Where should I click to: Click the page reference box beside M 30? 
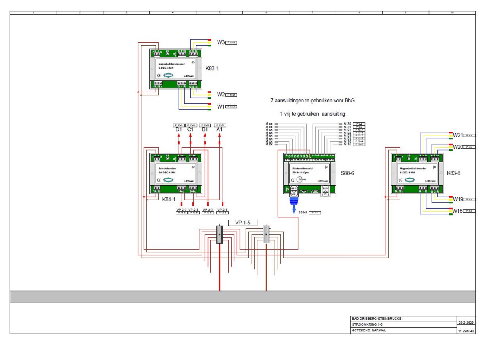coord(359,124)
